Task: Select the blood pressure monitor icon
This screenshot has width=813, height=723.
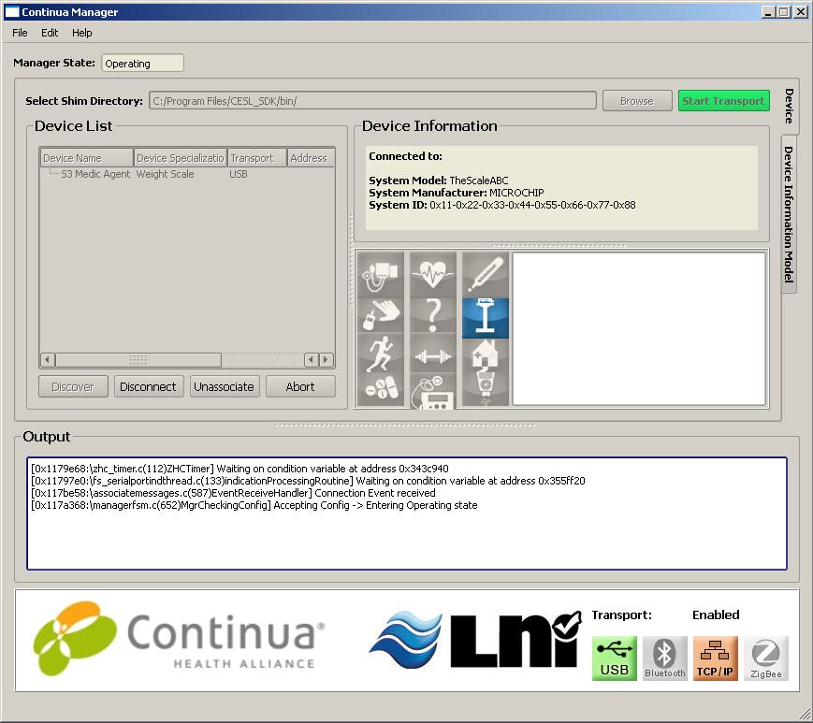Action: point(381,275)
